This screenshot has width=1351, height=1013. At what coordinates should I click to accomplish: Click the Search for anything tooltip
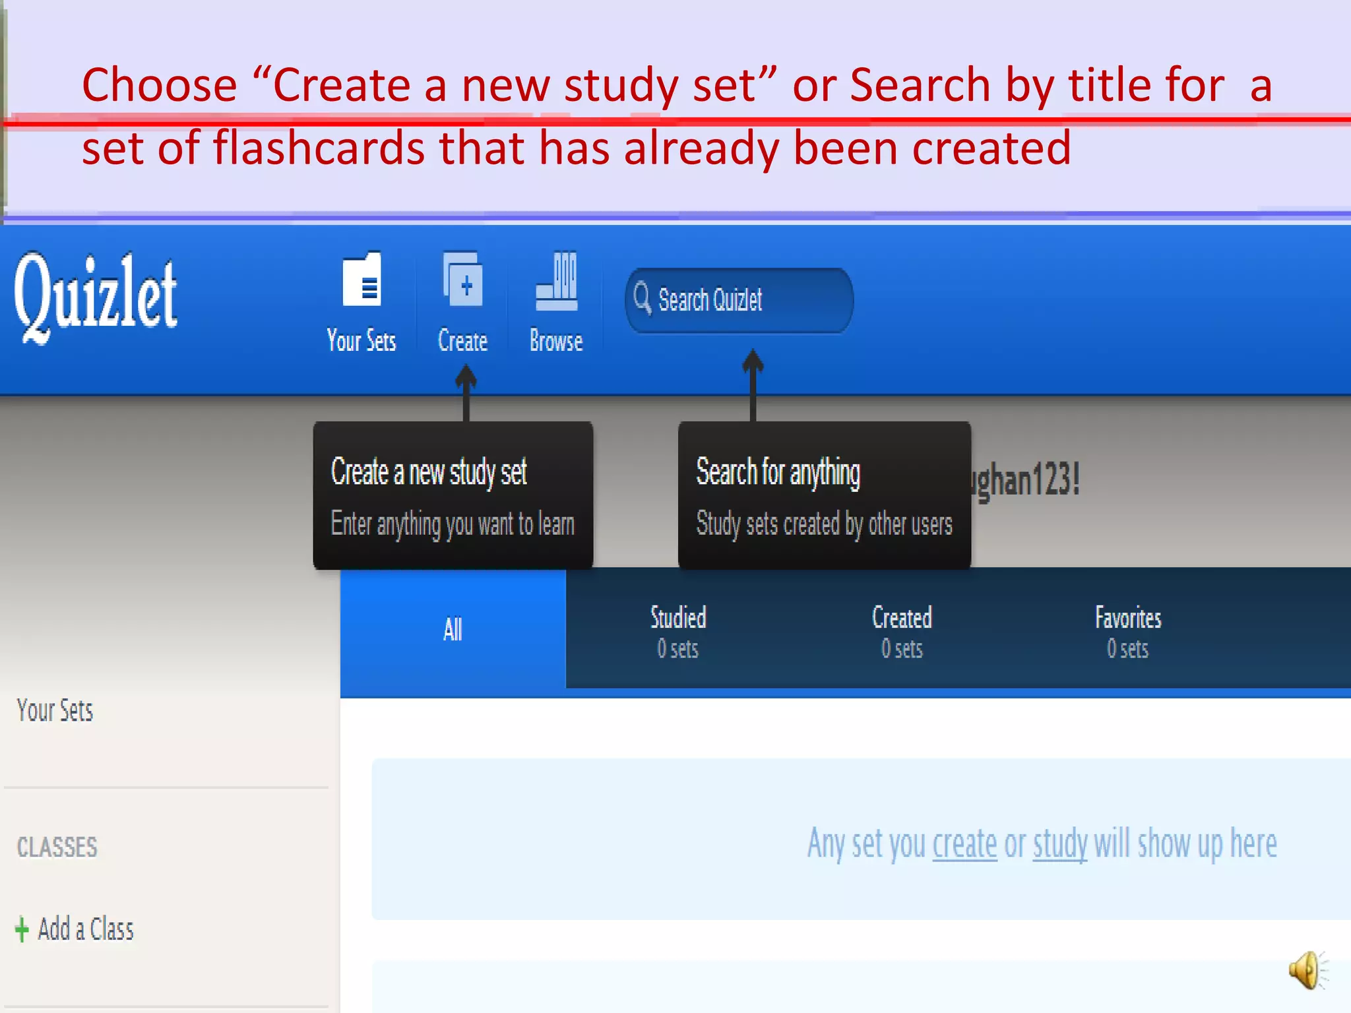tap(825, 495)
